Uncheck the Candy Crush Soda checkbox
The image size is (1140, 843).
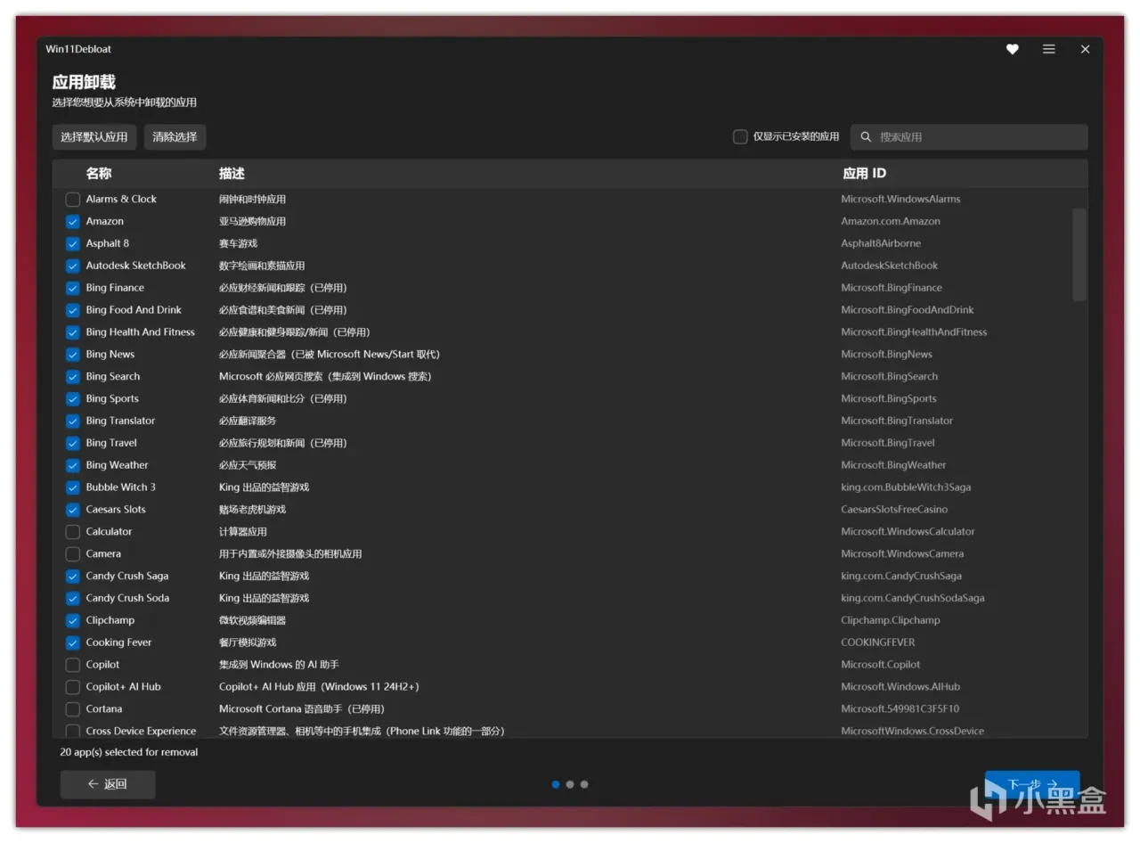coord(73,598)
